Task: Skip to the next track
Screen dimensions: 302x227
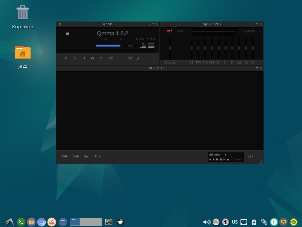Action: [101, 58]
